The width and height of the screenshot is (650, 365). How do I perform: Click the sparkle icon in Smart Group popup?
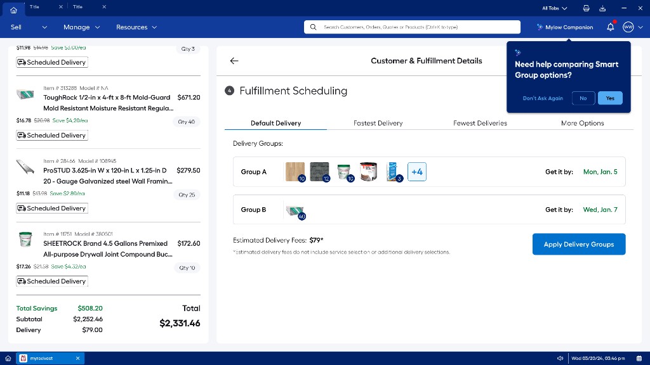point(518,53)
